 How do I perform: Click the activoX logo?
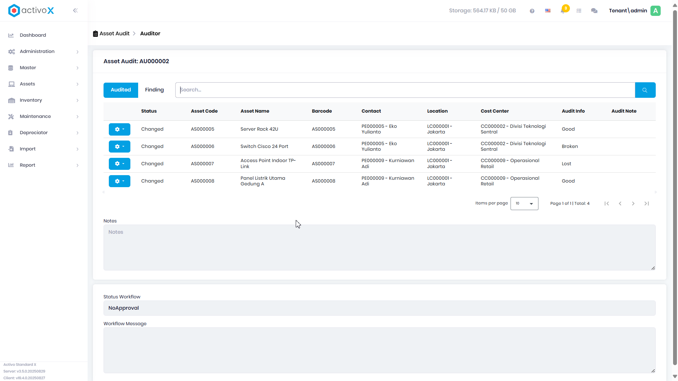point(31,11)
